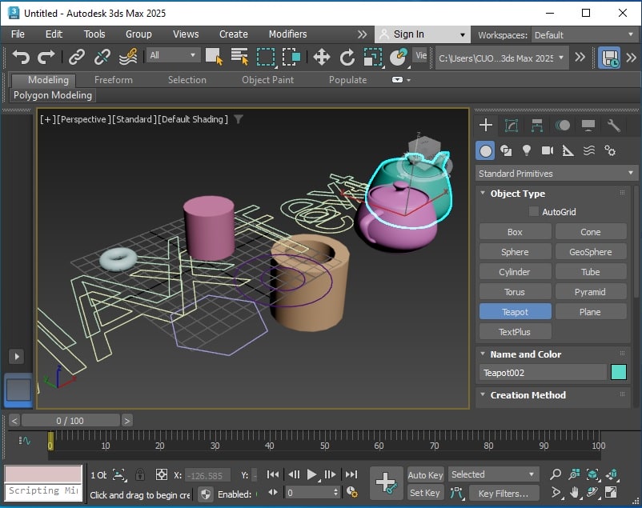Image resolution: width=642 pixels, height=508 pixels.
Task: Activate the Select and Rotate tool
Action: tap(347, 58)
